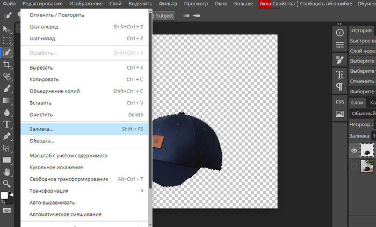Hide the top cap layer via eye icon
376x227 pixels.
point(354,151)
